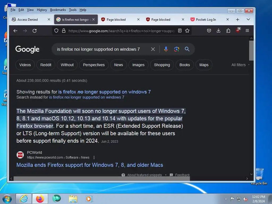Reload the current page
The height and width of the screenshot is (204, 272).
click(35, 31)
